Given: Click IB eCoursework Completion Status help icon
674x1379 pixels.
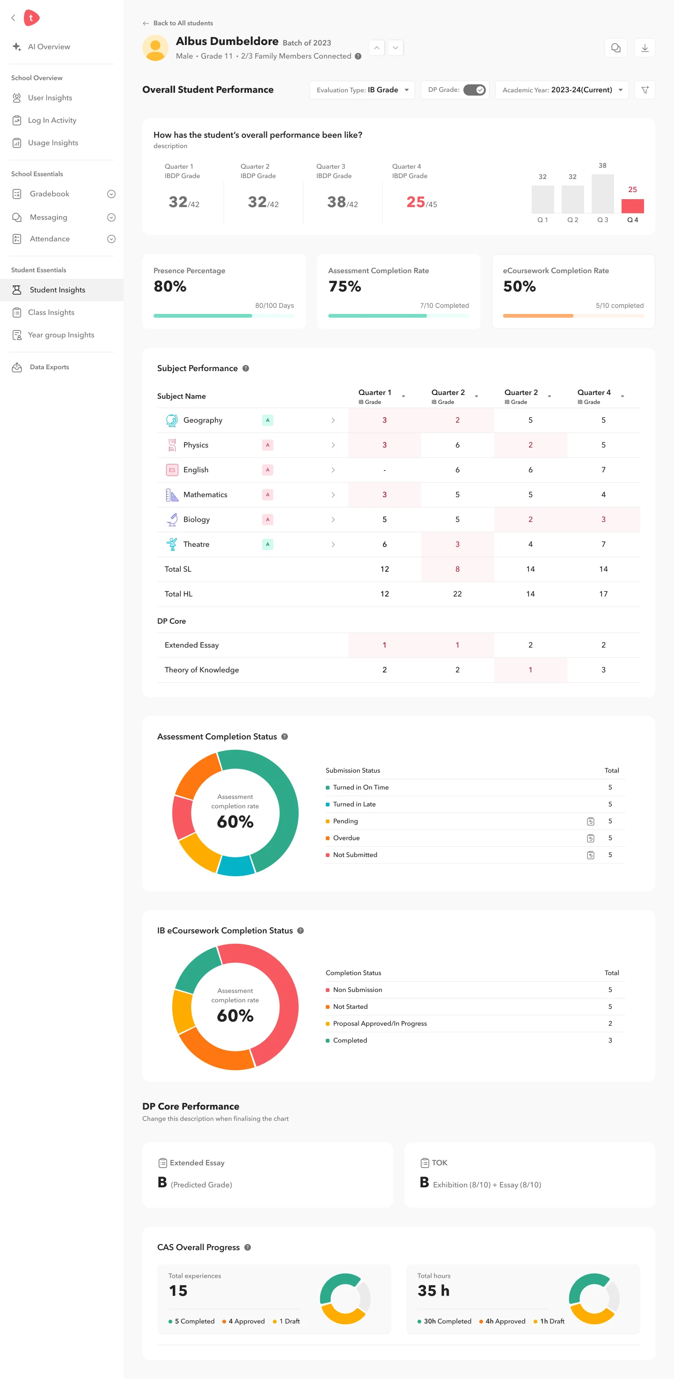Looking at the screenshot, I should coord(300,931).
